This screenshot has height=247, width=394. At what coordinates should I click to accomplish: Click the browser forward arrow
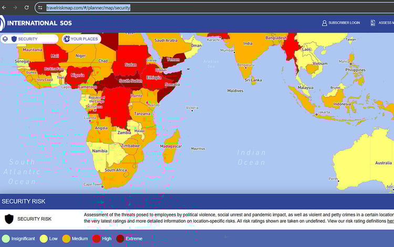[15, 8]
